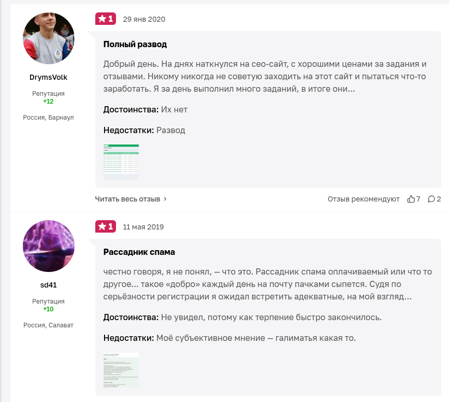Open comments via speech bubble icon
The image size is (449, 402).
pyautogui.click(x=431, y=199)
